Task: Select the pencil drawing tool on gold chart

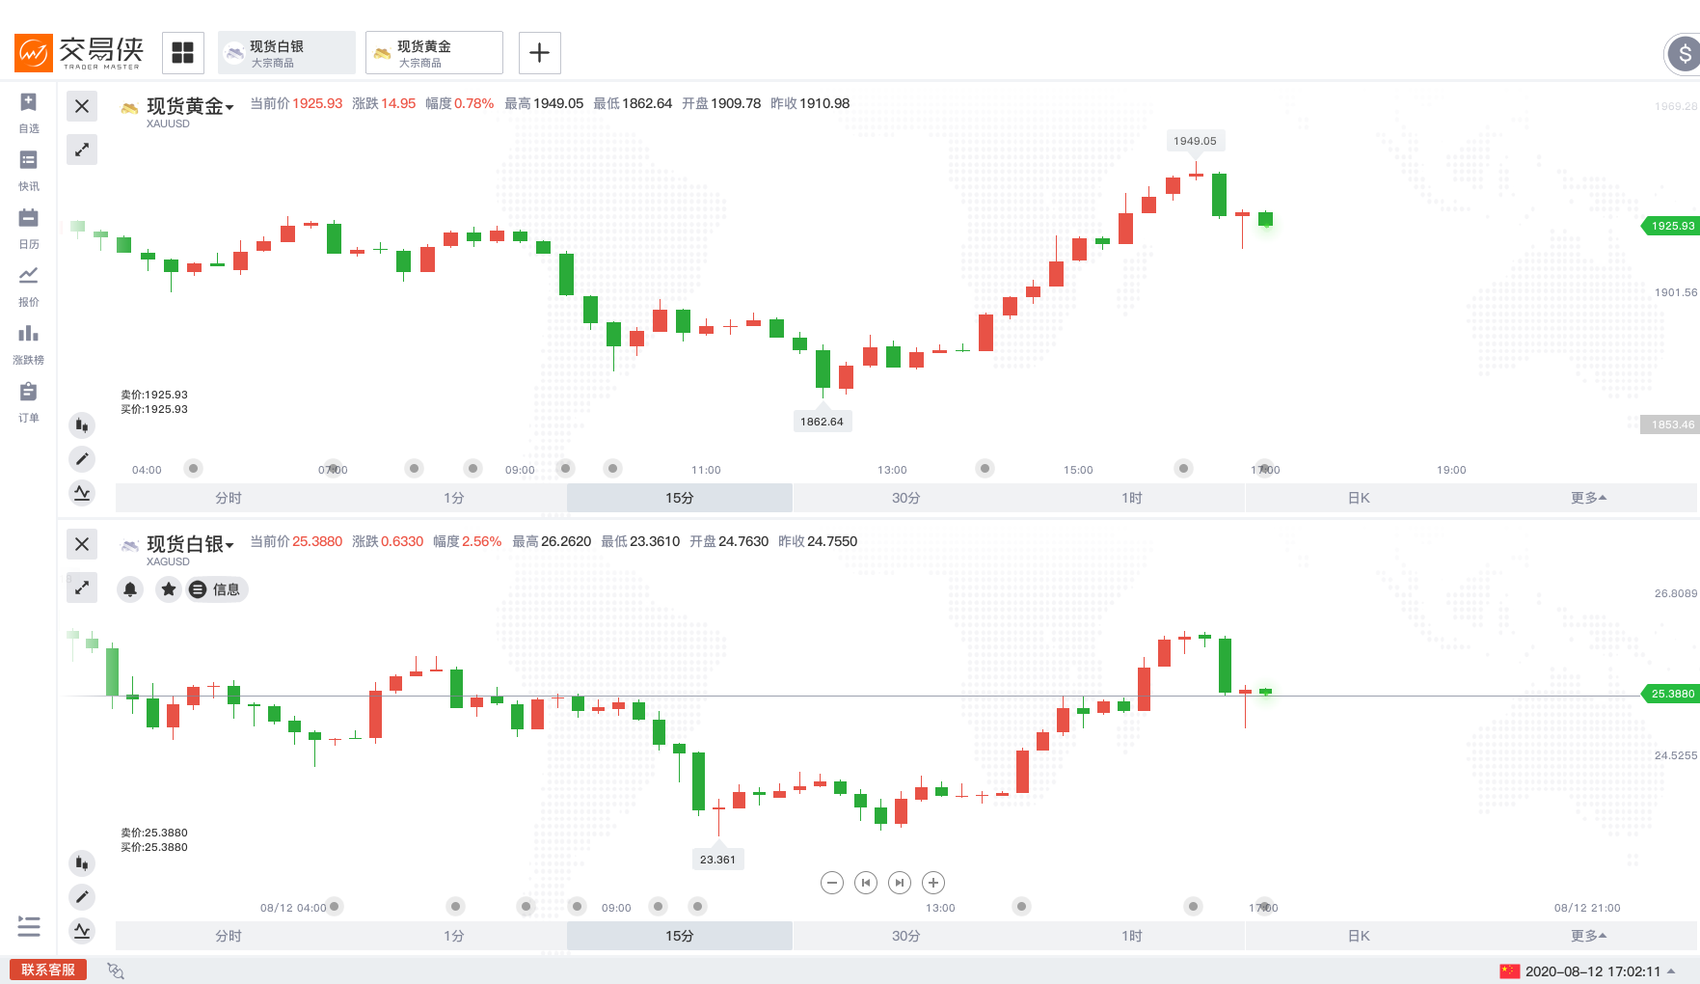Action: pyautogui.click(x=82, y=459)
